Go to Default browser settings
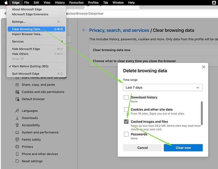 (33, 99)
